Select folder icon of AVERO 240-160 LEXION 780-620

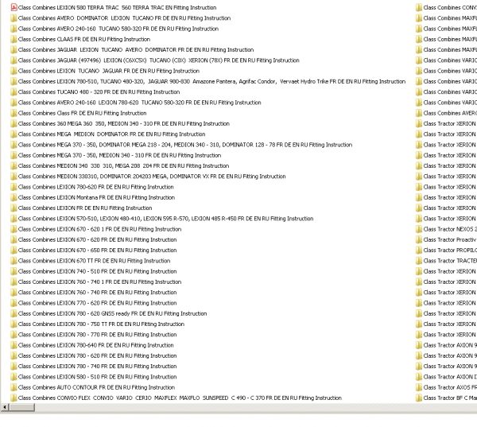(x=14, y=103)
